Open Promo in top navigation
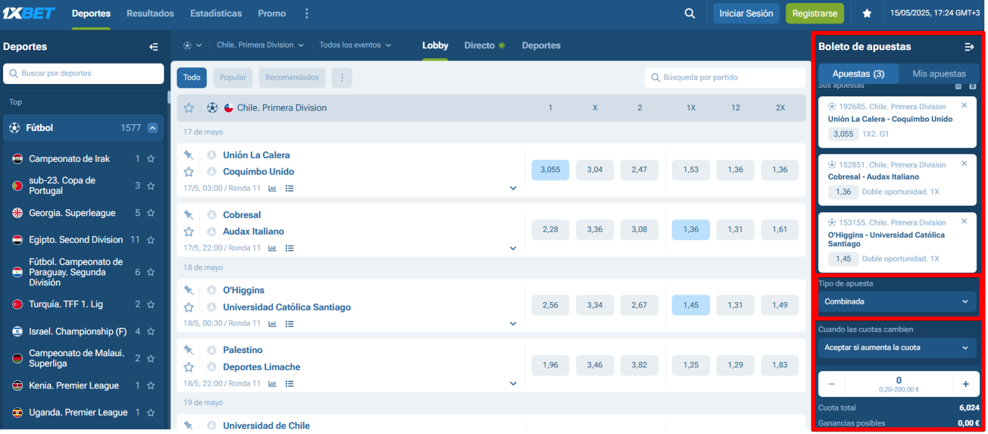This screenshot has height=434, width=988. pos(272,13)
